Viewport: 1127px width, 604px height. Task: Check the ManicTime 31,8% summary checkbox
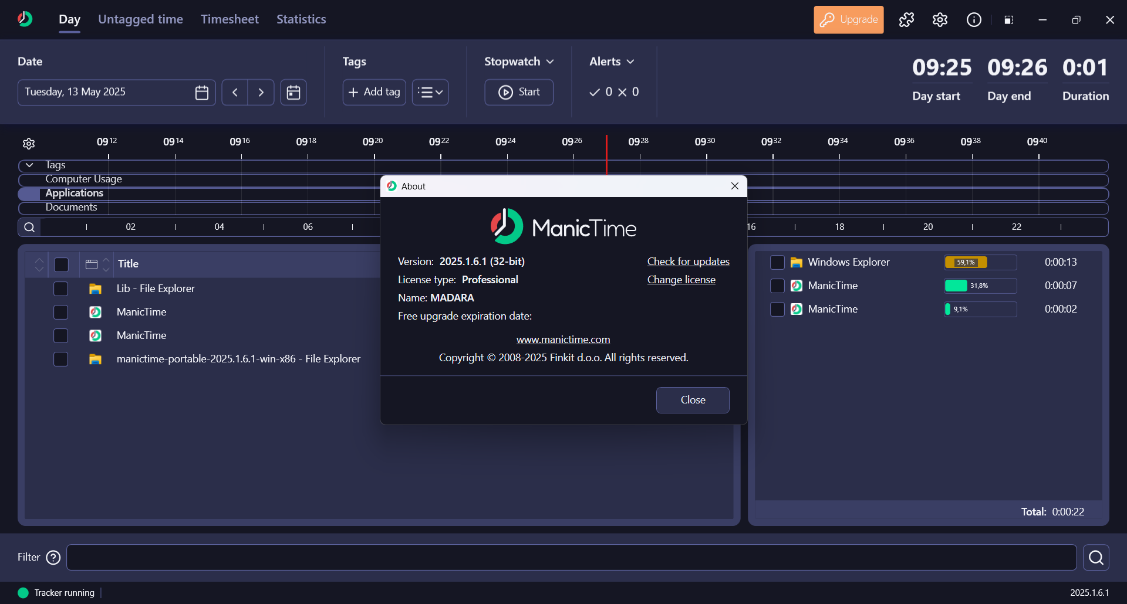(x=777, y=286)
